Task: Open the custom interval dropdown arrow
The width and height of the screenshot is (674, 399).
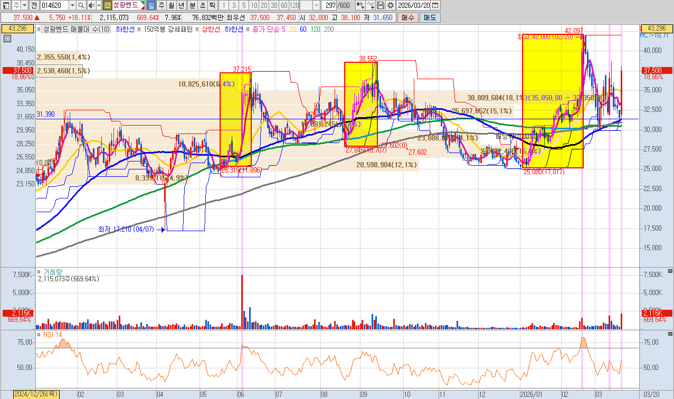Action: (316, 5)
